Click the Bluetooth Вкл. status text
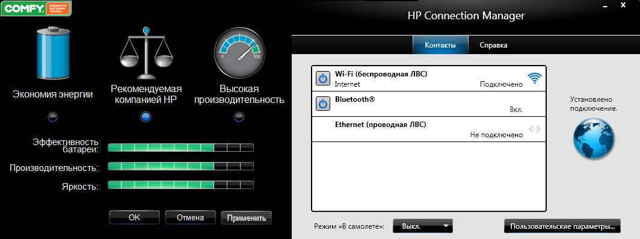The width and height of the screenshot is (640, 239). (x=516, y=110)
